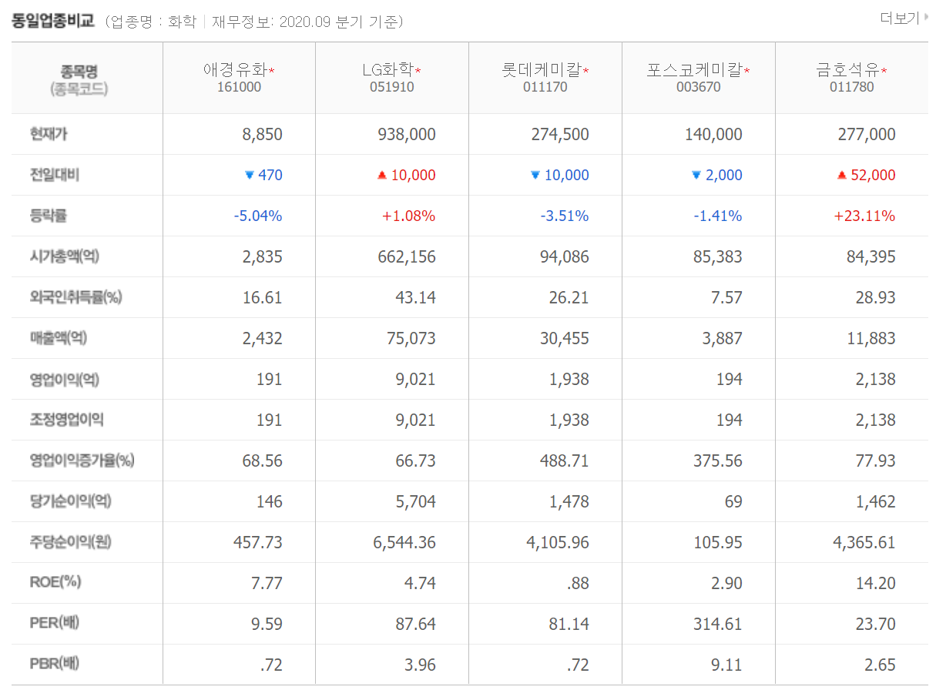The height and width of the screenshot is (690, 936).
Task: Click the PER value 314.61
Action: click(x=718, y=624)
